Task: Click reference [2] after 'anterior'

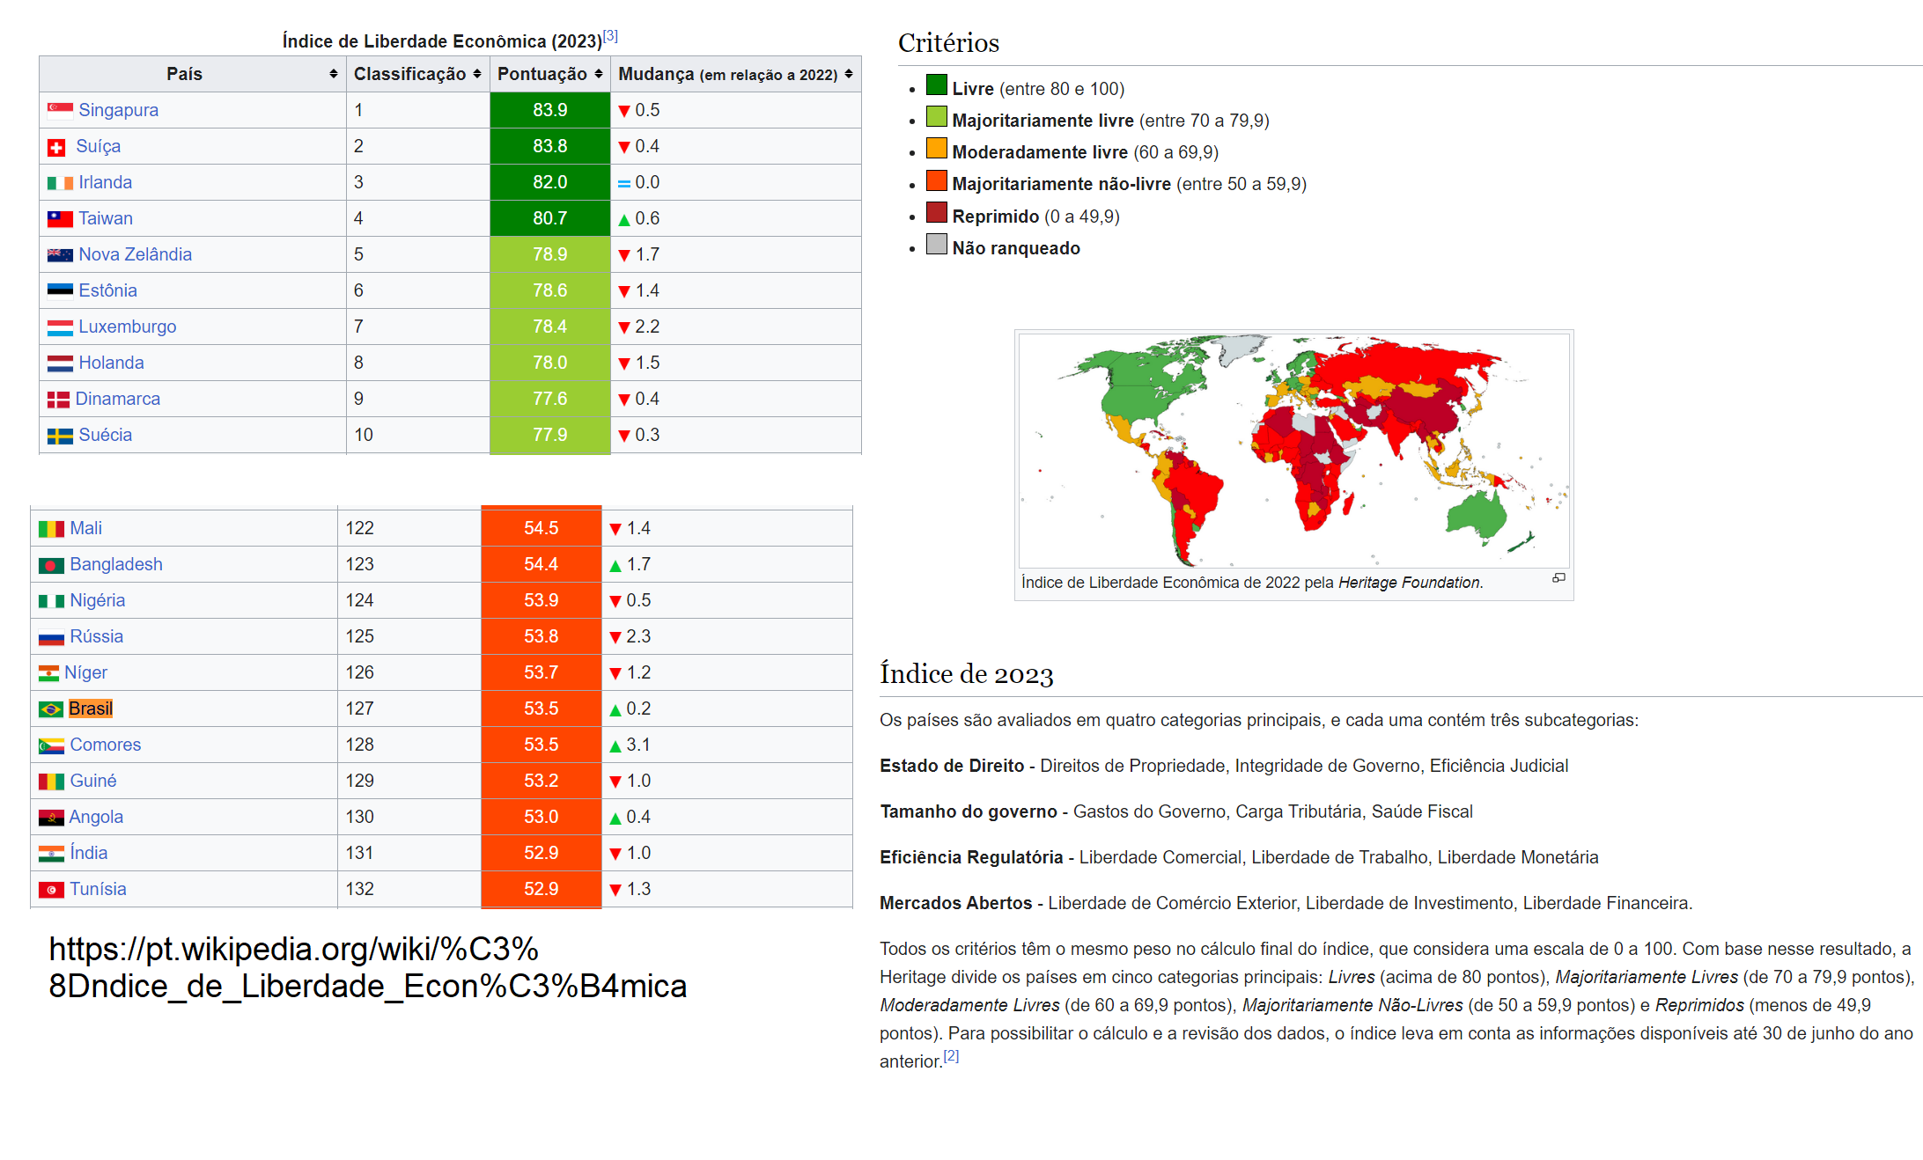Action: click(x=951, y=1055)
